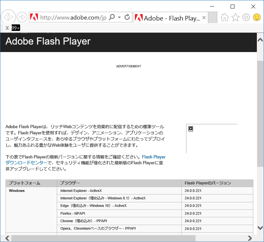The image size is (264, 242).
Task: Click the Flash Playerのバージョン column header
Action: click(217, 183)
